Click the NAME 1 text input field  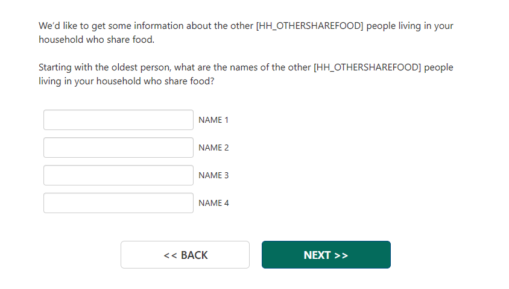tap(118, 120)
